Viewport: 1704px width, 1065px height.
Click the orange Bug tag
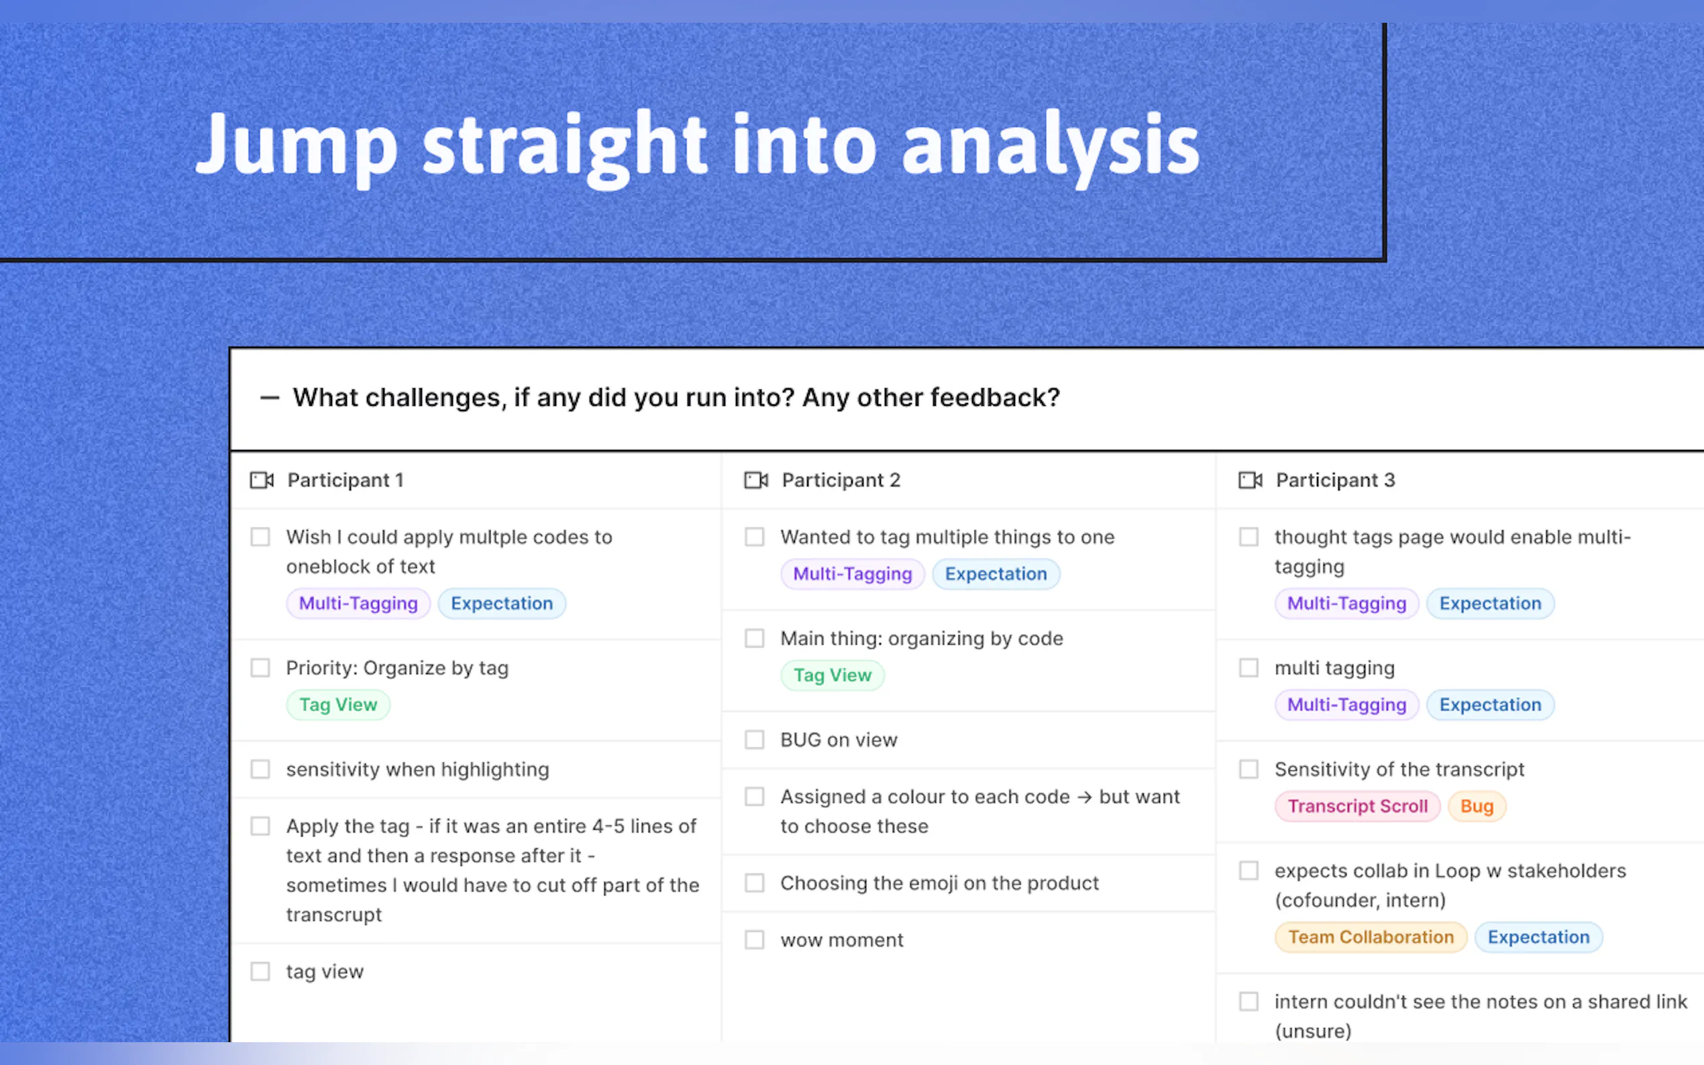coord(1477,807)
